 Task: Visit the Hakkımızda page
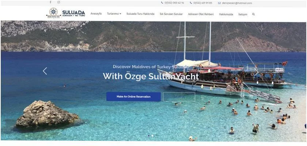tap(226, 15)
